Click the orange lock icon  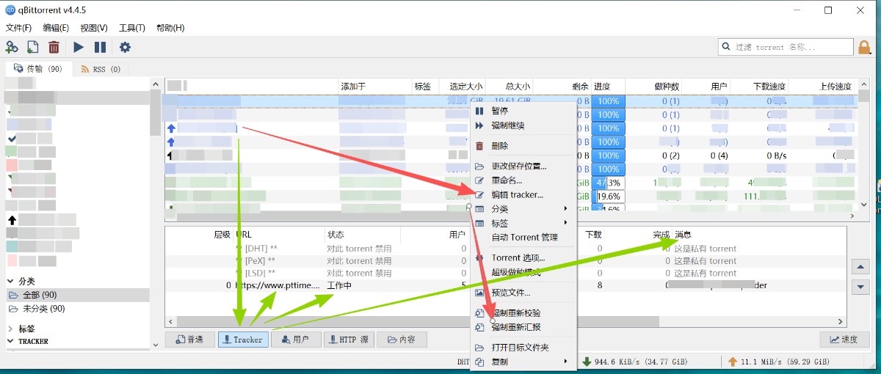click(865, 47)
